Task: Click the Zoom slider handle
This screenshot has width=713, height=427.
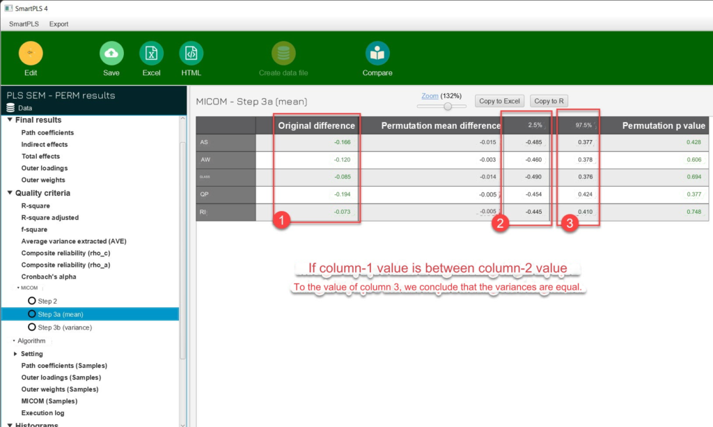Action: [x=448, y=107]
